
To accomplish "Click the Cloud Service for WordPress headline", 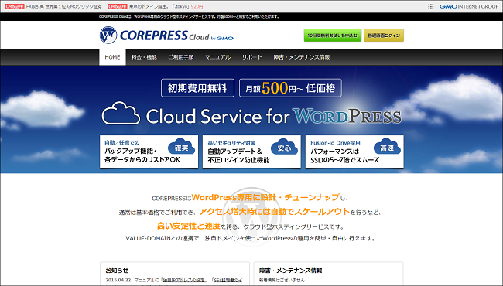I will click(x=273, y=116).
